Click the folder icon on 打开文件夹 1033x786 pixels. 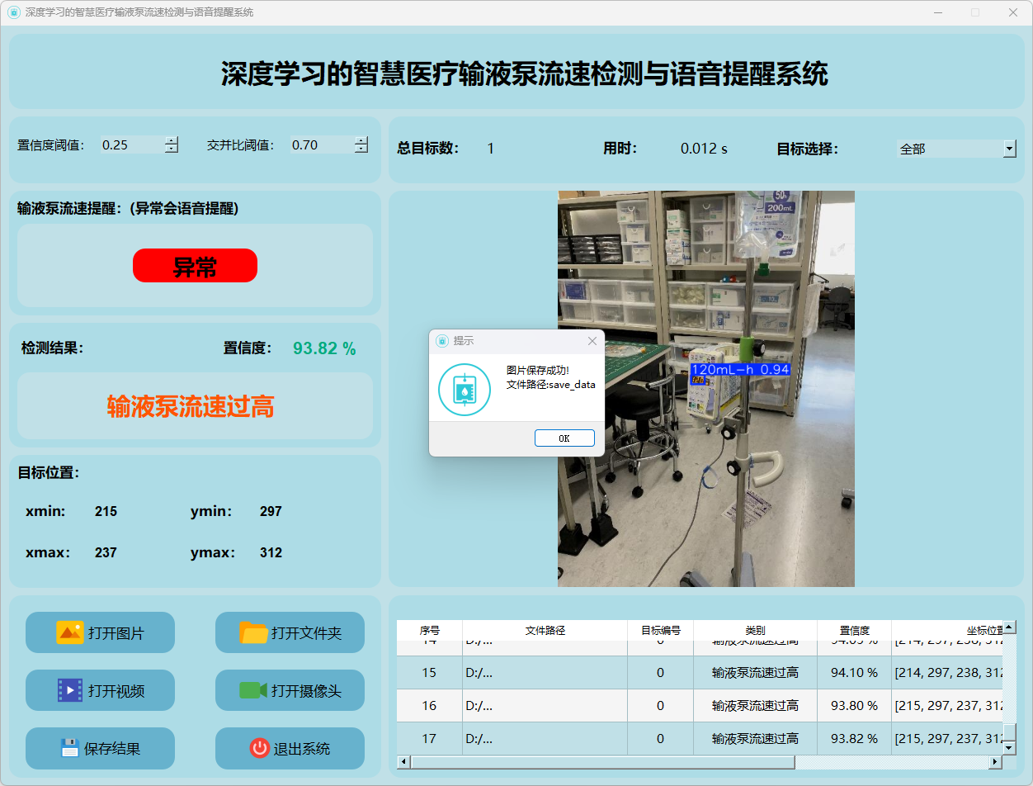[253, 633]
